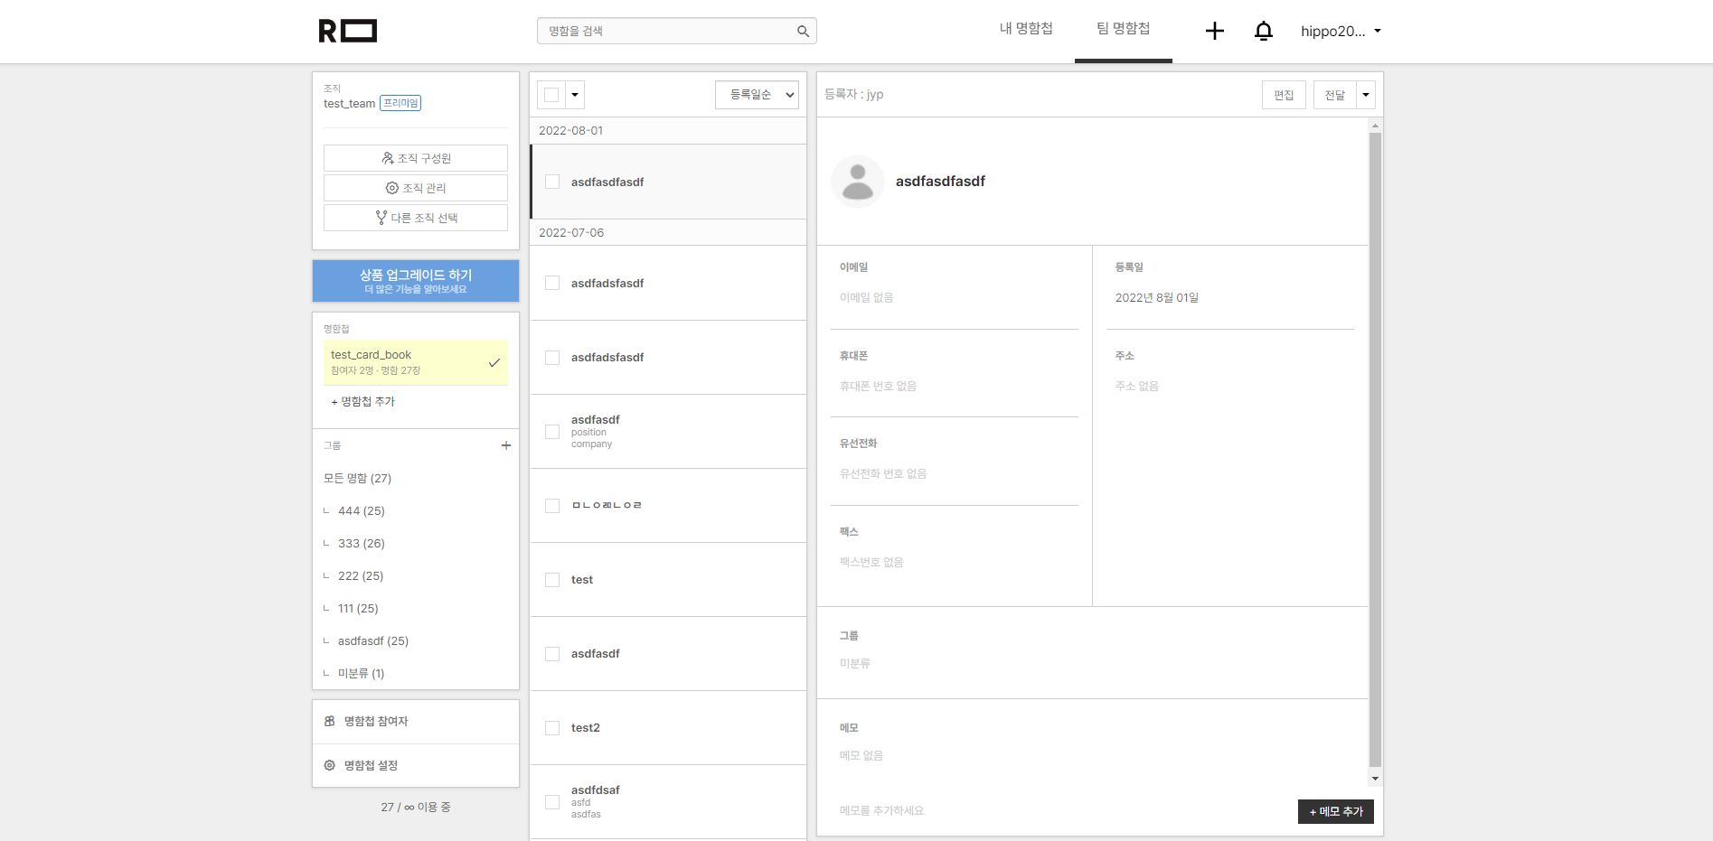
Task: Check the box for card with position company
Action: click(x=552, y=432)
